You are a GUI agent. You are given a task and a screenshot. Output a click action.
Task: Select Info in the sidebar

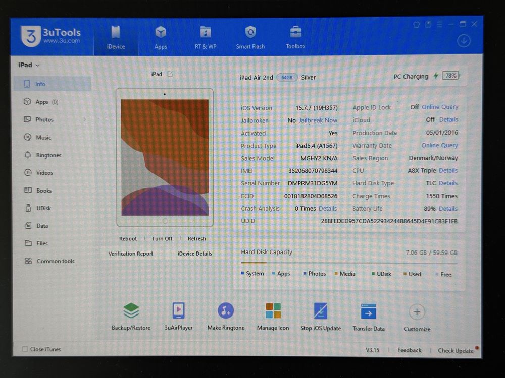(x=53, y=84)
